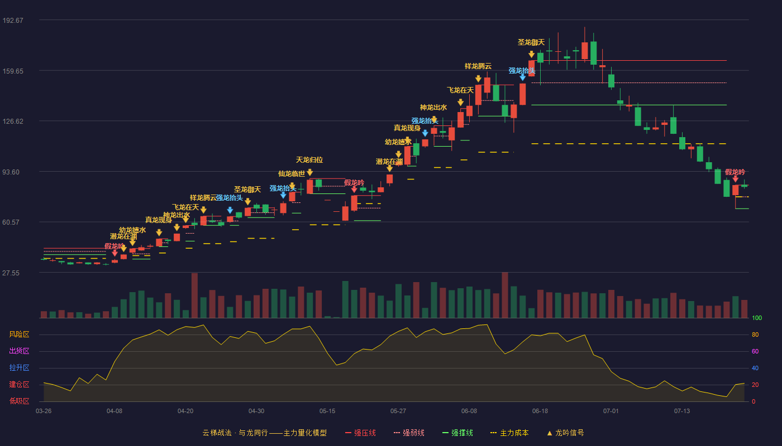
Task: Select the 飞龙在天 arrow near 04-20
Action: click(185, 220)
